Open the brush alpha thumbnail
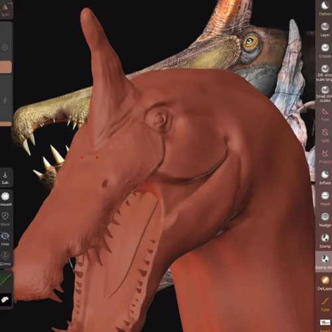 pyautogui.click(x=5, y=299)
